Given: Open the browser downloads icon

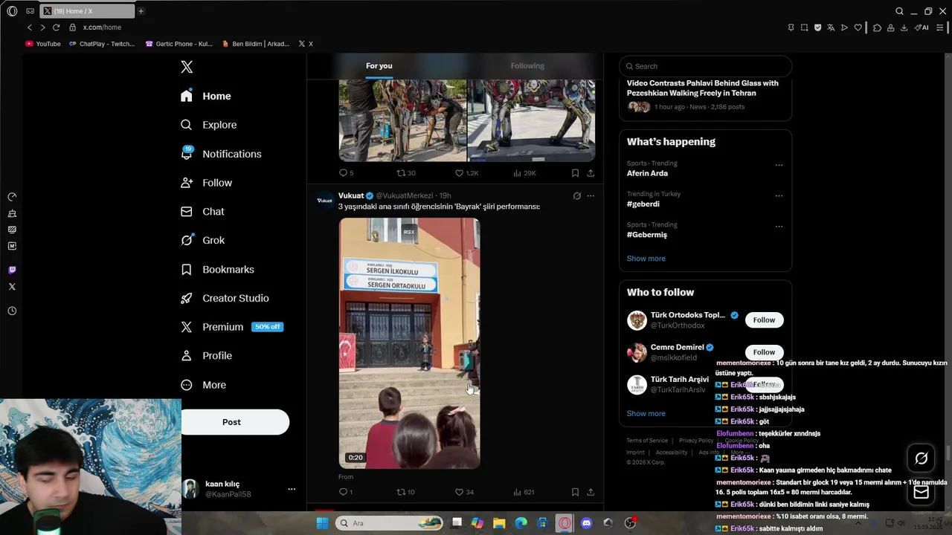Looking at the screenshot, I should tap(904, 27).
